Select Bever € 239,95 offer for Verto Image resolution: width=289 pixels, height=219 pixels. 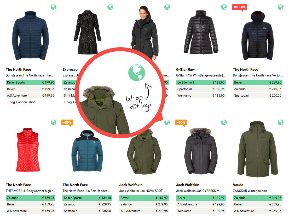(x=258, y=82)
